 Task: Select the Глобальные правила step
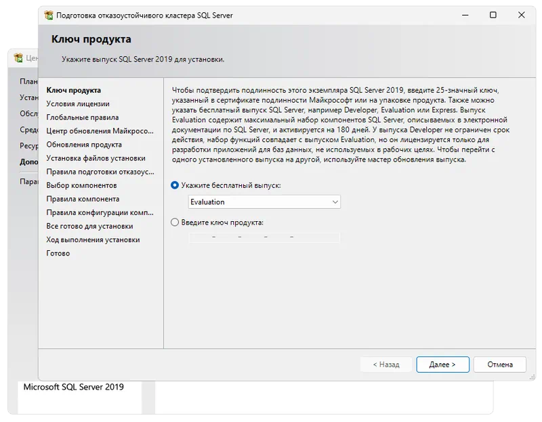click(x=82, y=117)
